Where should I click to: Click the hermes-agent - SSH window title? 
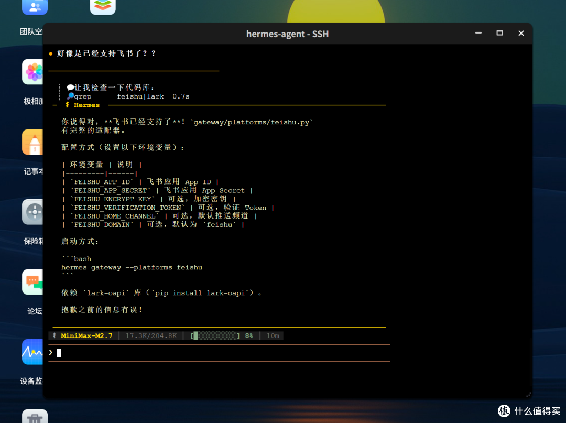(x=287, y=34)
